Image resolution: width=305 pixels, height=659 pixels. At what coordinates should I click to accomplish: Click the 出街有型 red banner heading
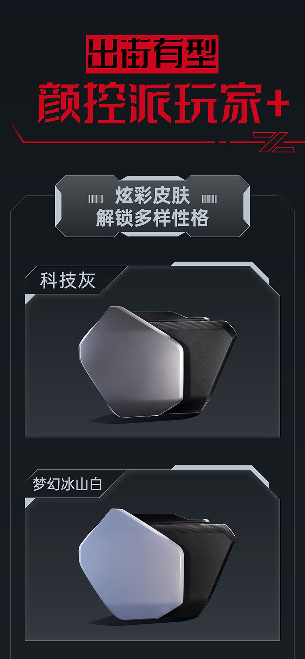pyautogui.click(x=152, y=54)
